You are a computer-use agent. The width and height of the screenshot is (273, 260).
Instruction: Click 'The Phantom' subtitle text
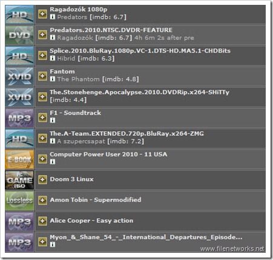point(79,79)
